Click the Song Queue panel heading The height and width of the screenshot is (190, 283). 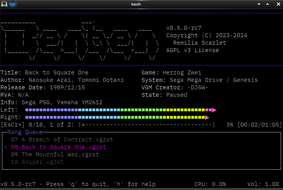tap(25, 132)
